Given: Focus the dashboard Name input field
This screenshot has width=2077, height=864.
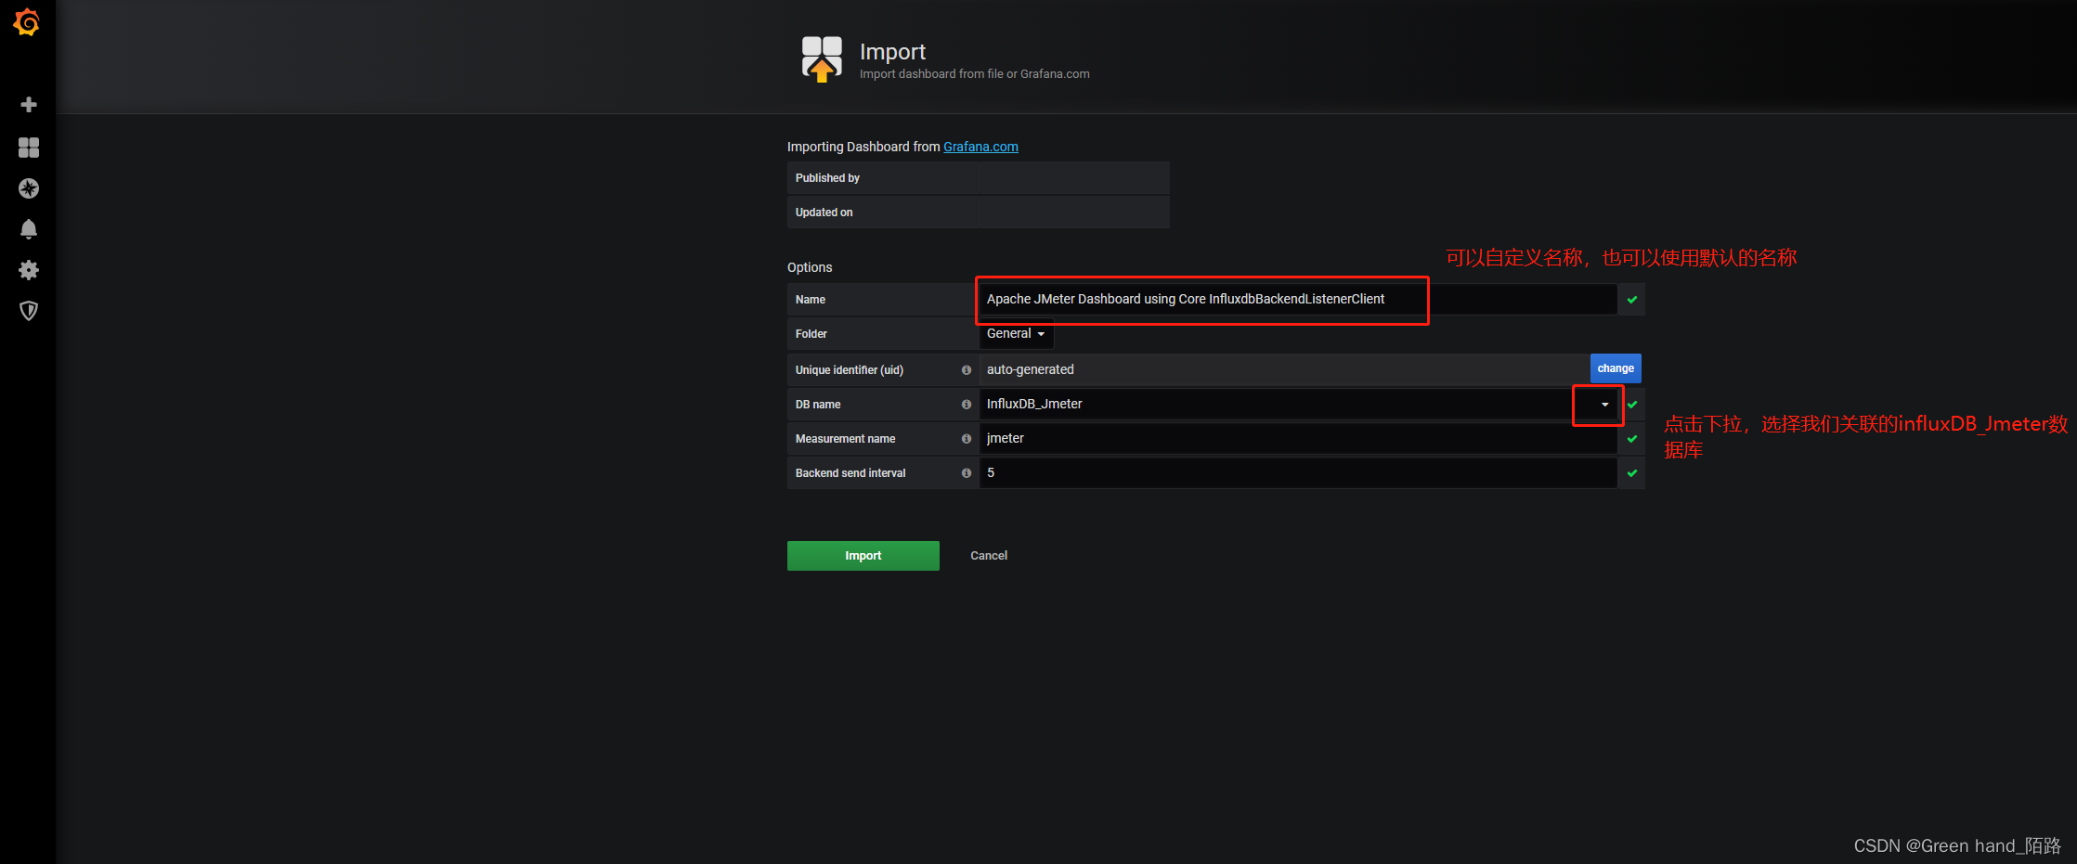Looking at the screenshot, I should [1298, 300].
